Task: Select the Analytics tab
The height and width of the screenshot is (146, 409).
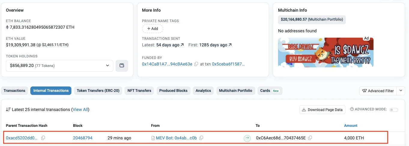Action: click(x=203, y=91)
